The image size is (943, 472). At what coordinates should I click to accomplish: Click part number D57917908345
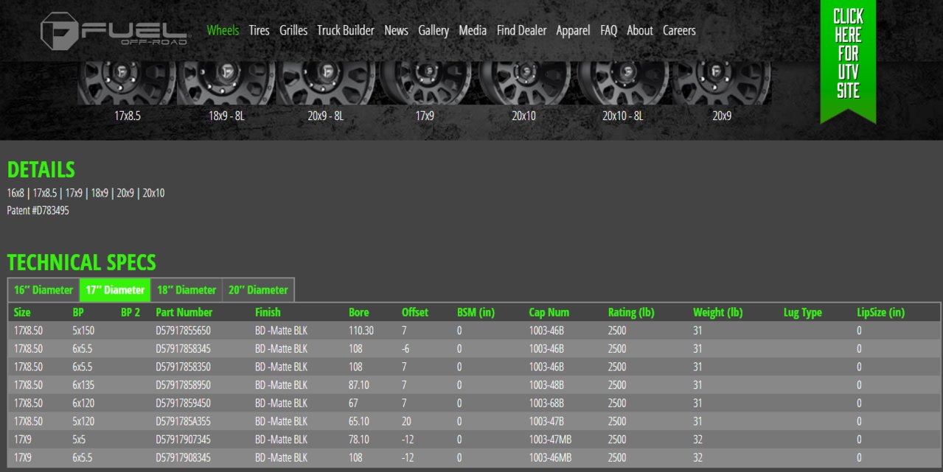[x=183, y=457]
